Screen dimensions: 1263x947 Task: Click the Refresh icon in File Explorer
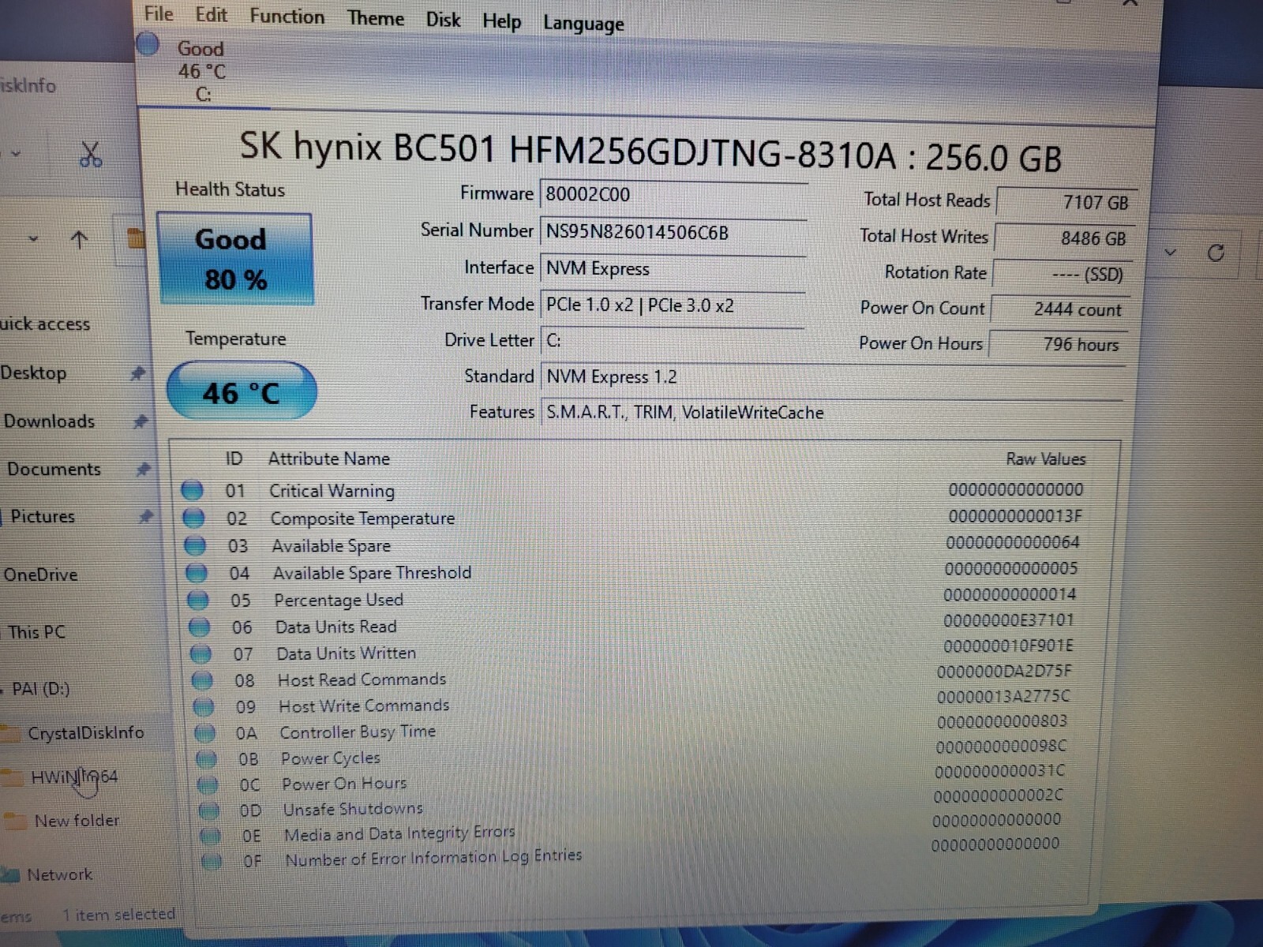click(1216, 253)
